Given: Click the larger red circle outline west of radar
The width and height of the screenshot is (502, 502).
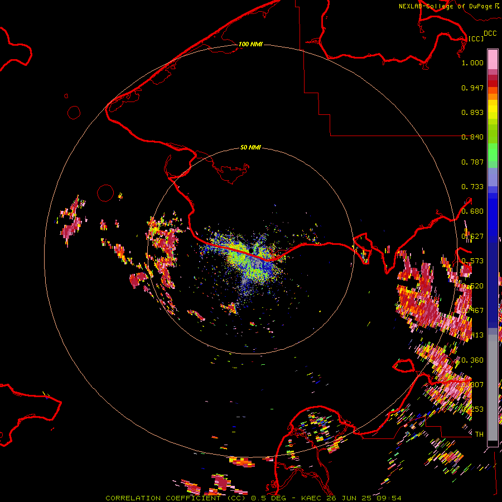Looking at the screenshot, I should [x=105, y=193].
